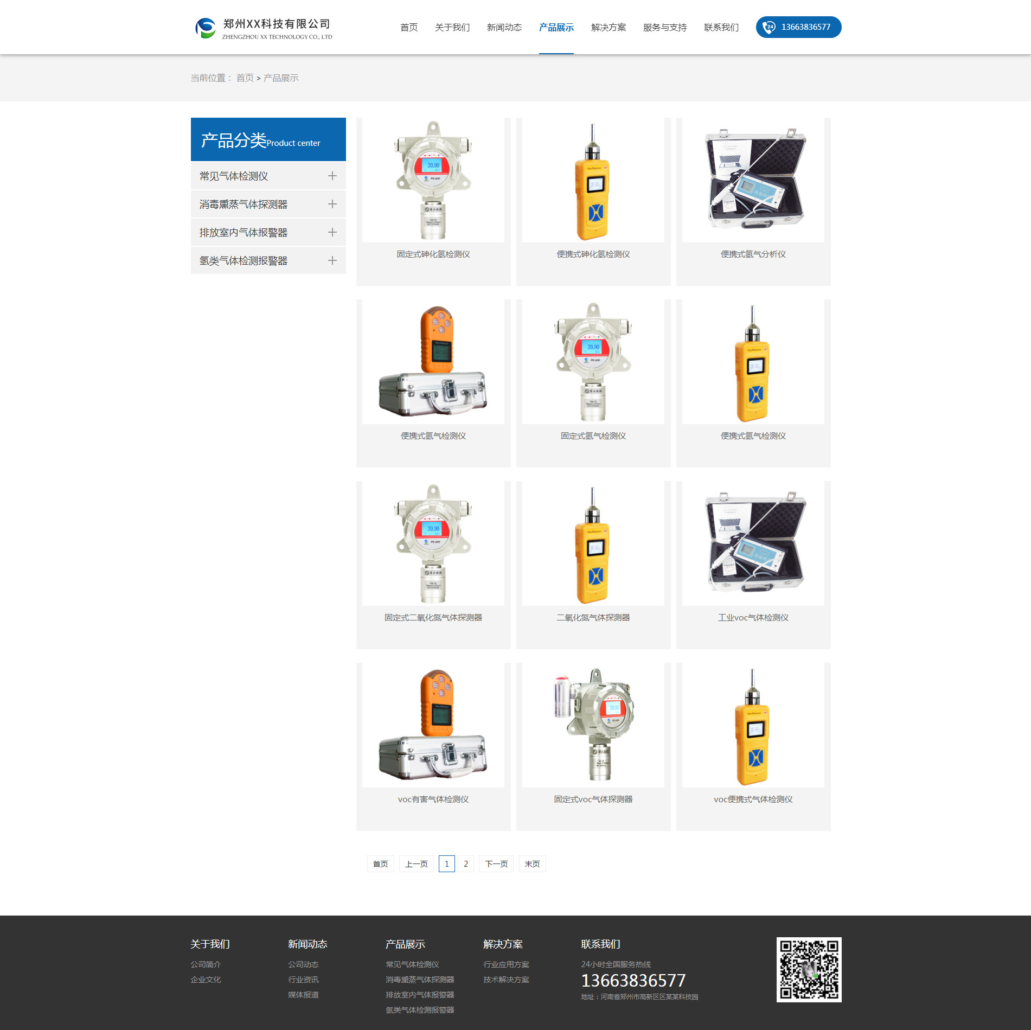Screen dimensions: 1031x1030
Task: Click the 下一页 pagination button
Action: tap(496, 863)
